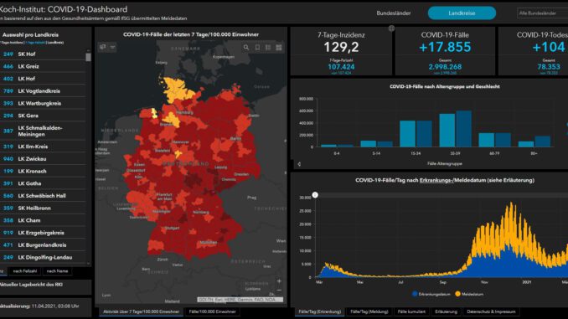Open basemap gallery grid icon
Image resolution: width=568 pixels, height=319 pixels.
[x=279, y=48]
